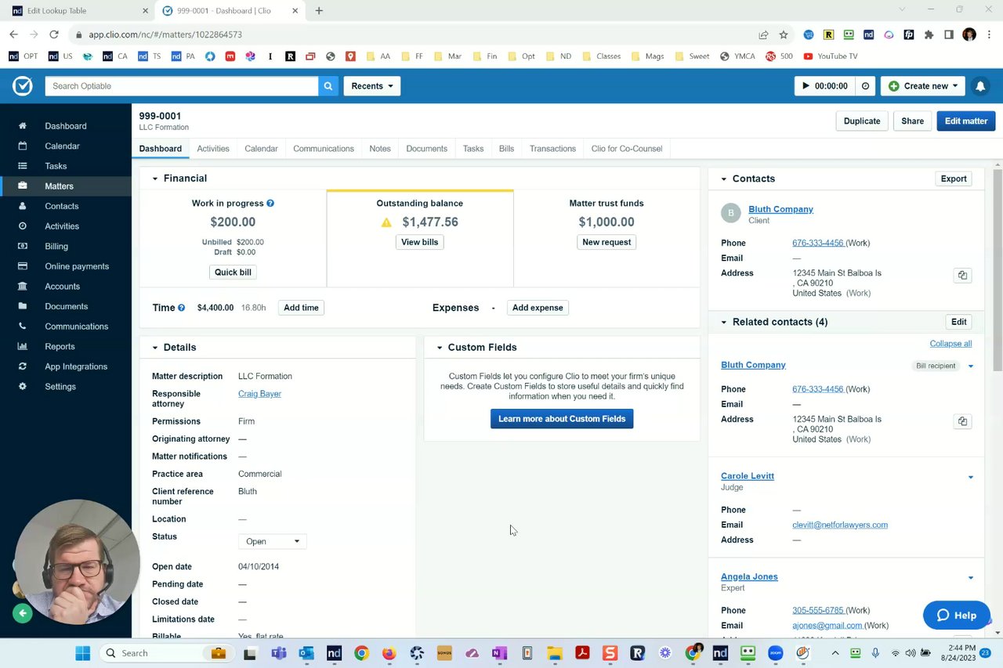
Task: Open Reports in the sidebar
Action: 66,347
